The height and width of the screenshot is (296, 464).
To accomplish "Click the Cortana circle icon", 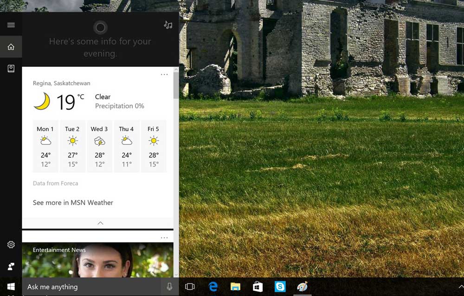I will click(x=100, y=27).
